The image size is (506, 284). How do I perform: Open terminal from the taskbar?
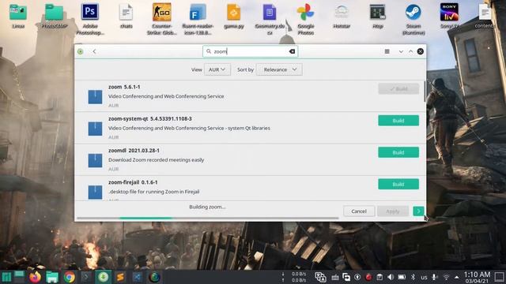pos(86,277)
